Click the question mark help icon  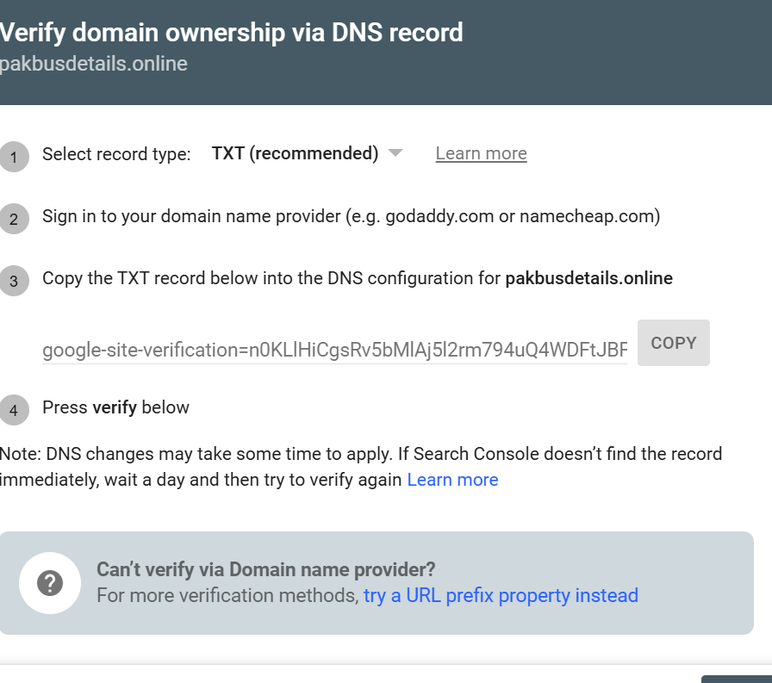tap(50, 583)
